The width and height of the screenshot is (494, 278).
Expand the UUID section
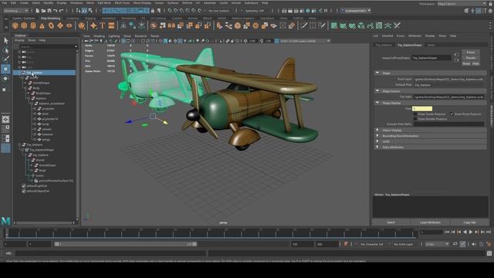(x=377, y=141)
